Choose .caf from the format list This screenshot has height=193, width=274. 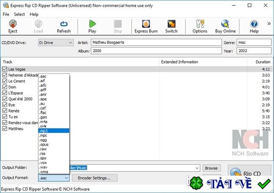54,108
